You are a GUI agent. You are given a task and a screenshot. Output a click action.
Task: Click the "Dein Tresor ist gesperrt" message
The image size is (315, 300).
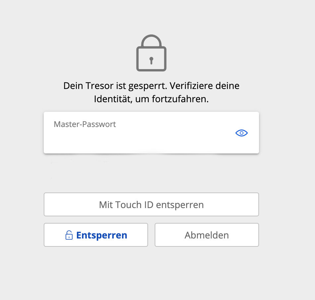click(x=151, y=86)
